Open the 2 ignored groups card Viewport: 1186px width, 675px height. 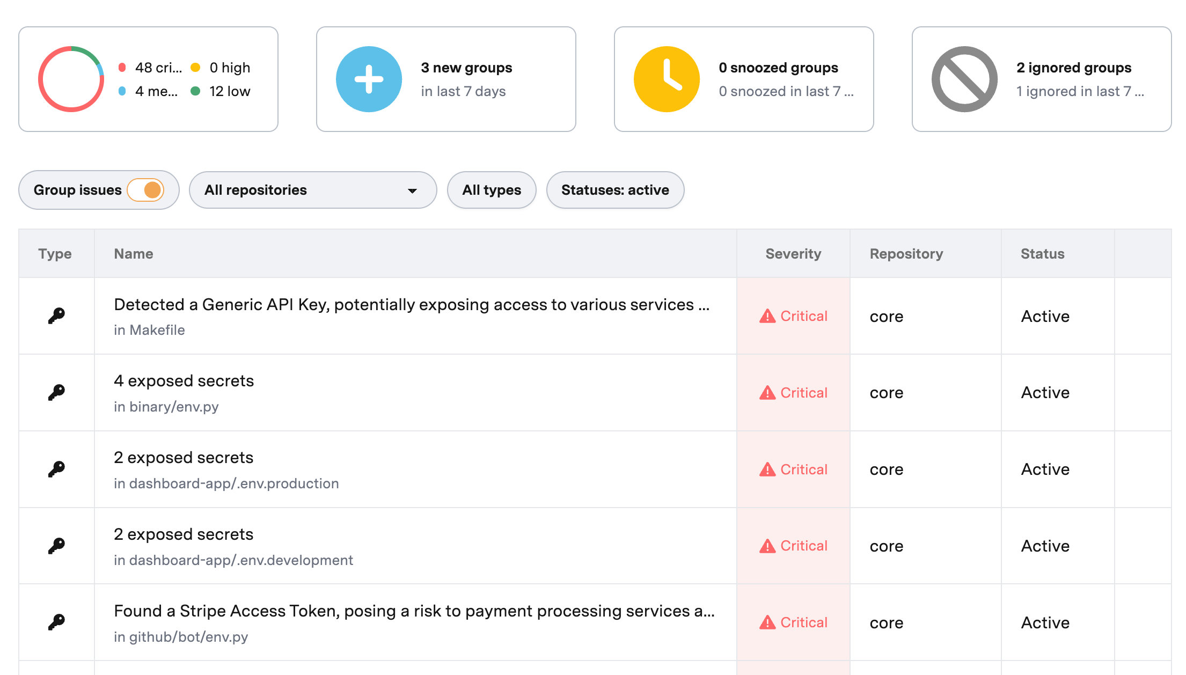[x=1073, y=68]
